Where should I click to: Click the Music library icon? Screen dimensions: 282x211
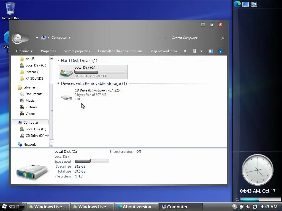click(x=22, y=101)
